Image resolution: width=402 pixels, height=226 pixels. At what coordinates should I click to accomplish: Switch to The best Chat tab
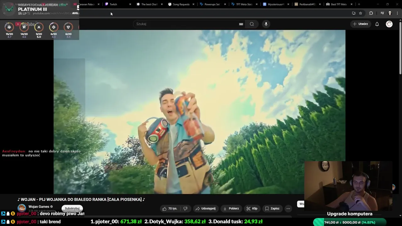tap(149, 4)
